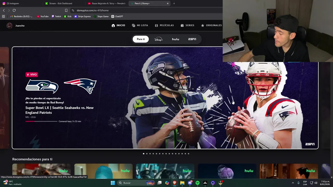Open SERIES in Disney+ navigation

tap(187, 25)
